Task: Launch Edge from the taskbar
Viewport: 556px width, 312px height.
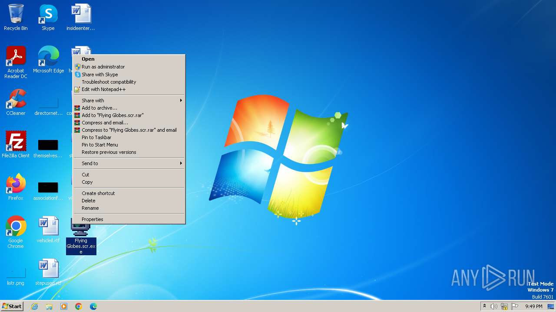Action: point(93,306)
